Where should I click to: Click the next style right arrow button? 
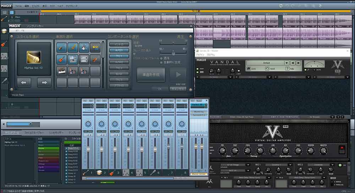tap(44, 83)
